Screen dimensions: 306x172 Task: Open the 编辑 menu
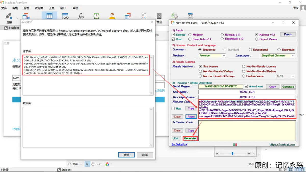(15, 8)
